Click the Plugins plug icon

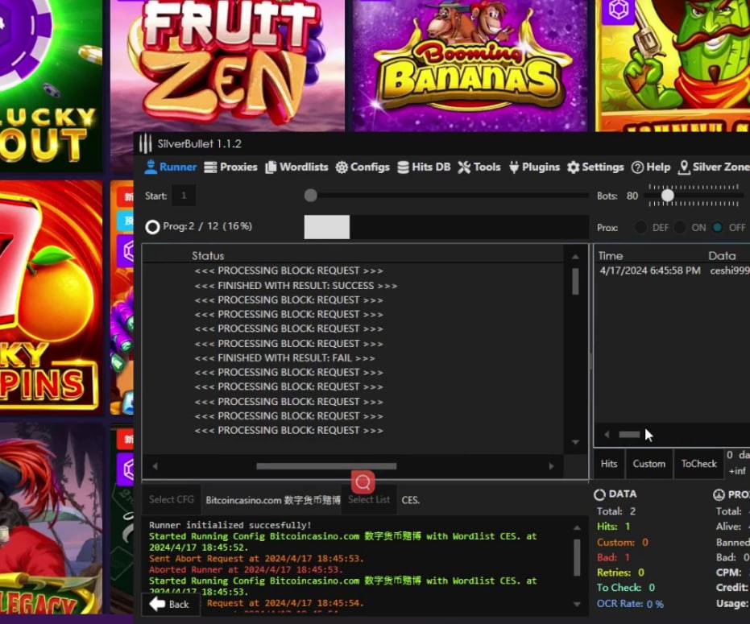514,167
